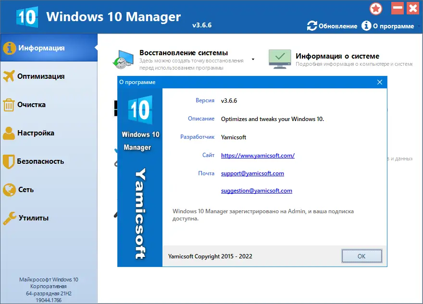Open the https://www.yamicsoft.com/ link

pyautogui.click(x=258, y=156)
